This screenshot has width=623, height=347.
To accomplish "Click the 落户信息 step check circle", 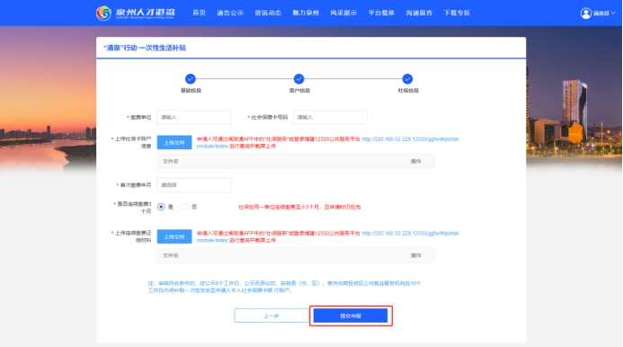I will tap(298, 79).
